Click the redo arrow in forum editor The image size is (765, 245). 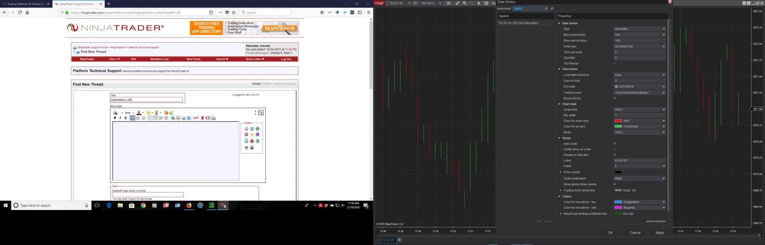point(171,113)
